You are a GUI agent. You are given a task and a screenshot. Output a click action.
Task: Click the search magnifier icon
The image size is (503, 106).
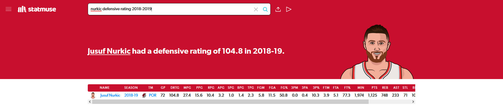coord(265,9)
